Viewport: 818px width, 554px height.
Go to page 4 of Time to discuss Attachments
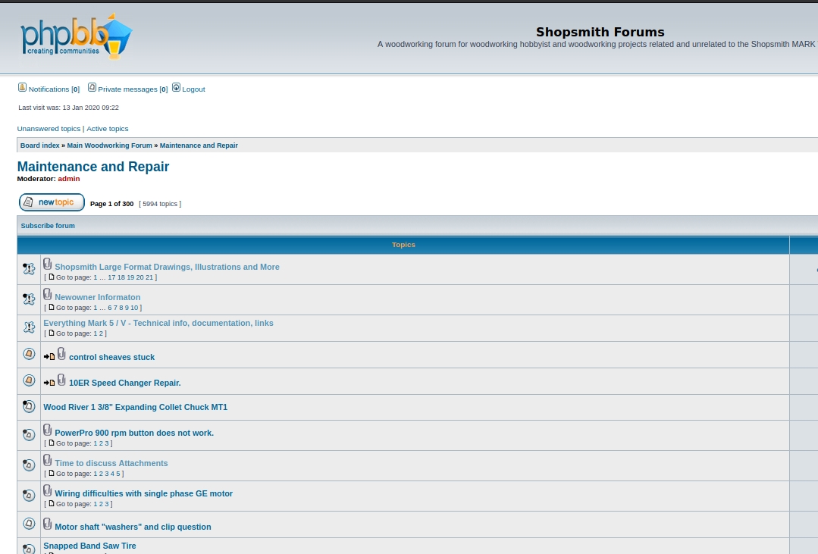(112, 474)
